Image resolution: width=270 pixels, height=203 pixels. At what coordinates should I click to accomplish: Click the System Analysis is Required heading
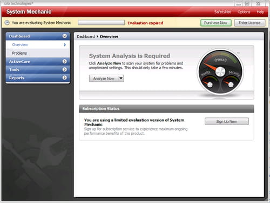click(130, 56)
